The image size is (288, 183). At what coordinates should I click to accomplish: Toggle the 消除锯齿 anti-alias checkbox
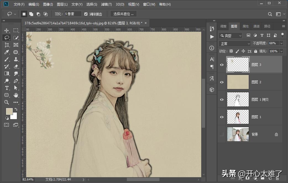[86, 14]
